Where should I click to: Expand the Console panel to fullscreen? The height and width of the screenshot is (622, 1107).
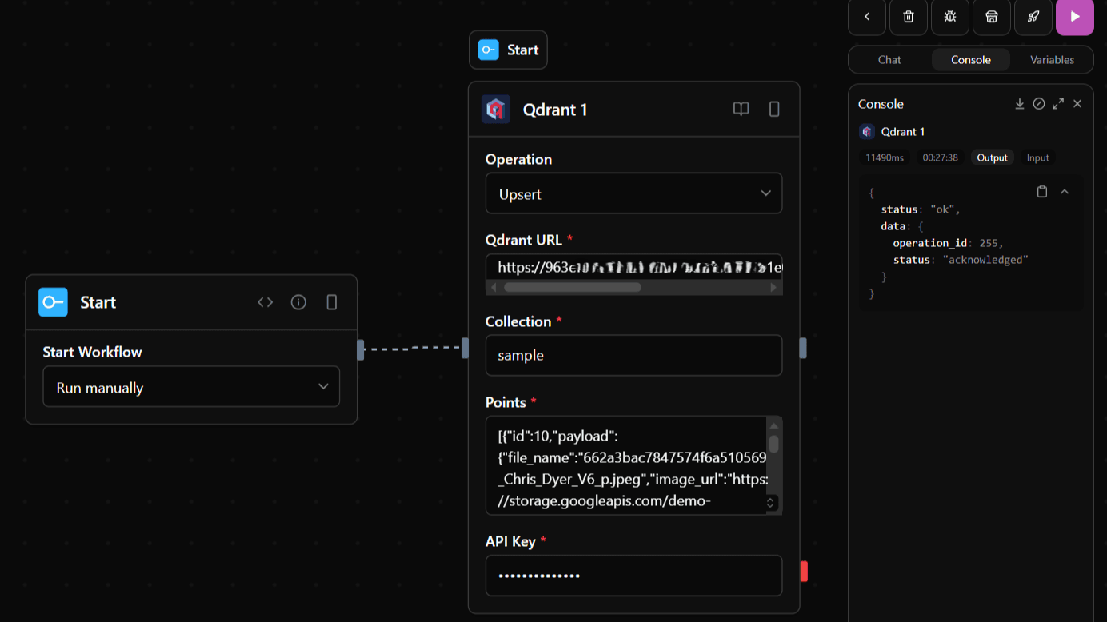[1058, 103]
